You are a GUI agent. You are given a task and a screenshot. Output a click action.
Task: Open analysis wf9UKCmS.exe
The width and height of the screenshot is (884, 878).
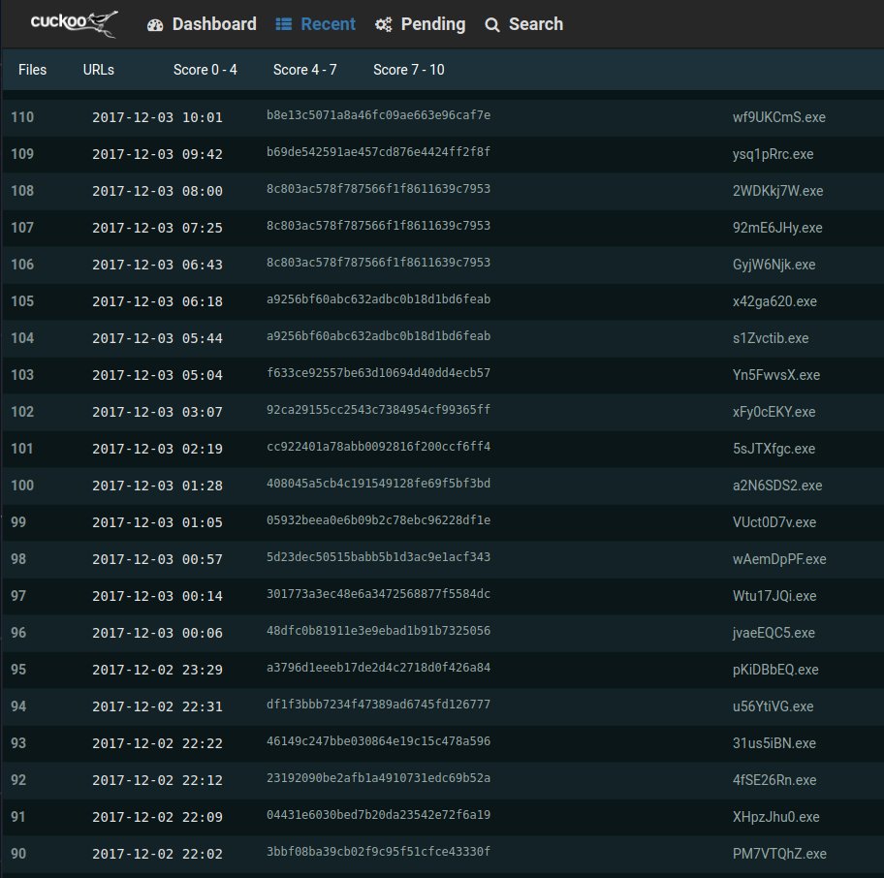tap(779, 117)
